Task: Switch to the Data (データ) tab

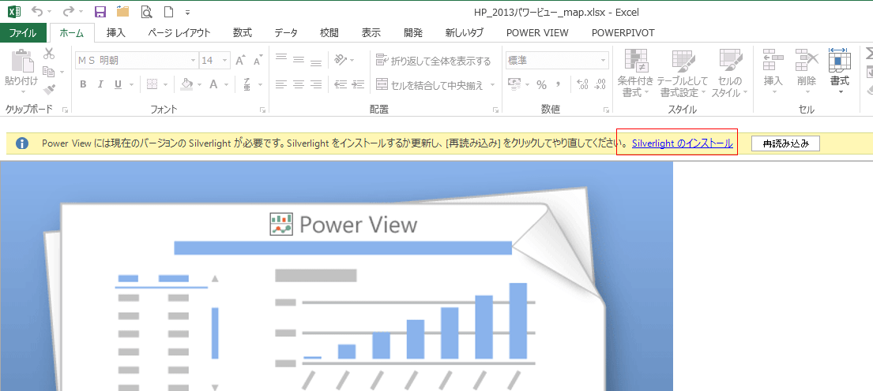Action: pos(286,33)
